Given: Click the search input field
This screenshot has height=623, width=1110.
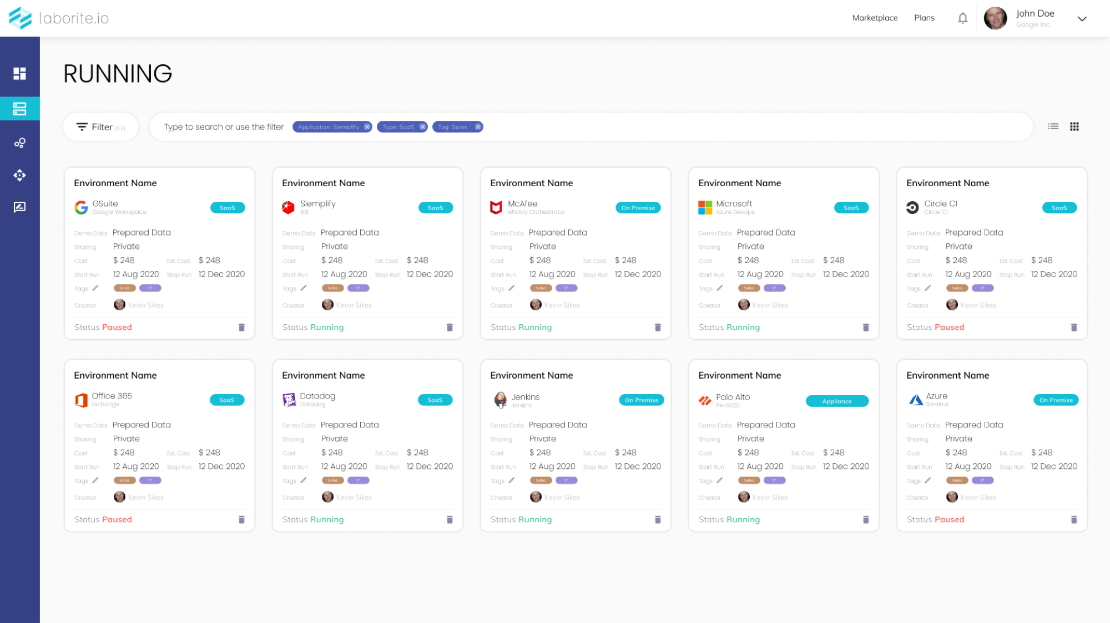Looking at the screenshot, I should pyautogui.click(x=224, y=127).
